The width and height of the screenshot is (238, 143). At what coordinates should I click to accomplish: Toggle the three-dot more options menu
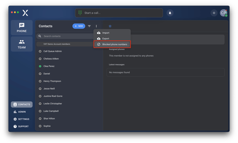96,26
